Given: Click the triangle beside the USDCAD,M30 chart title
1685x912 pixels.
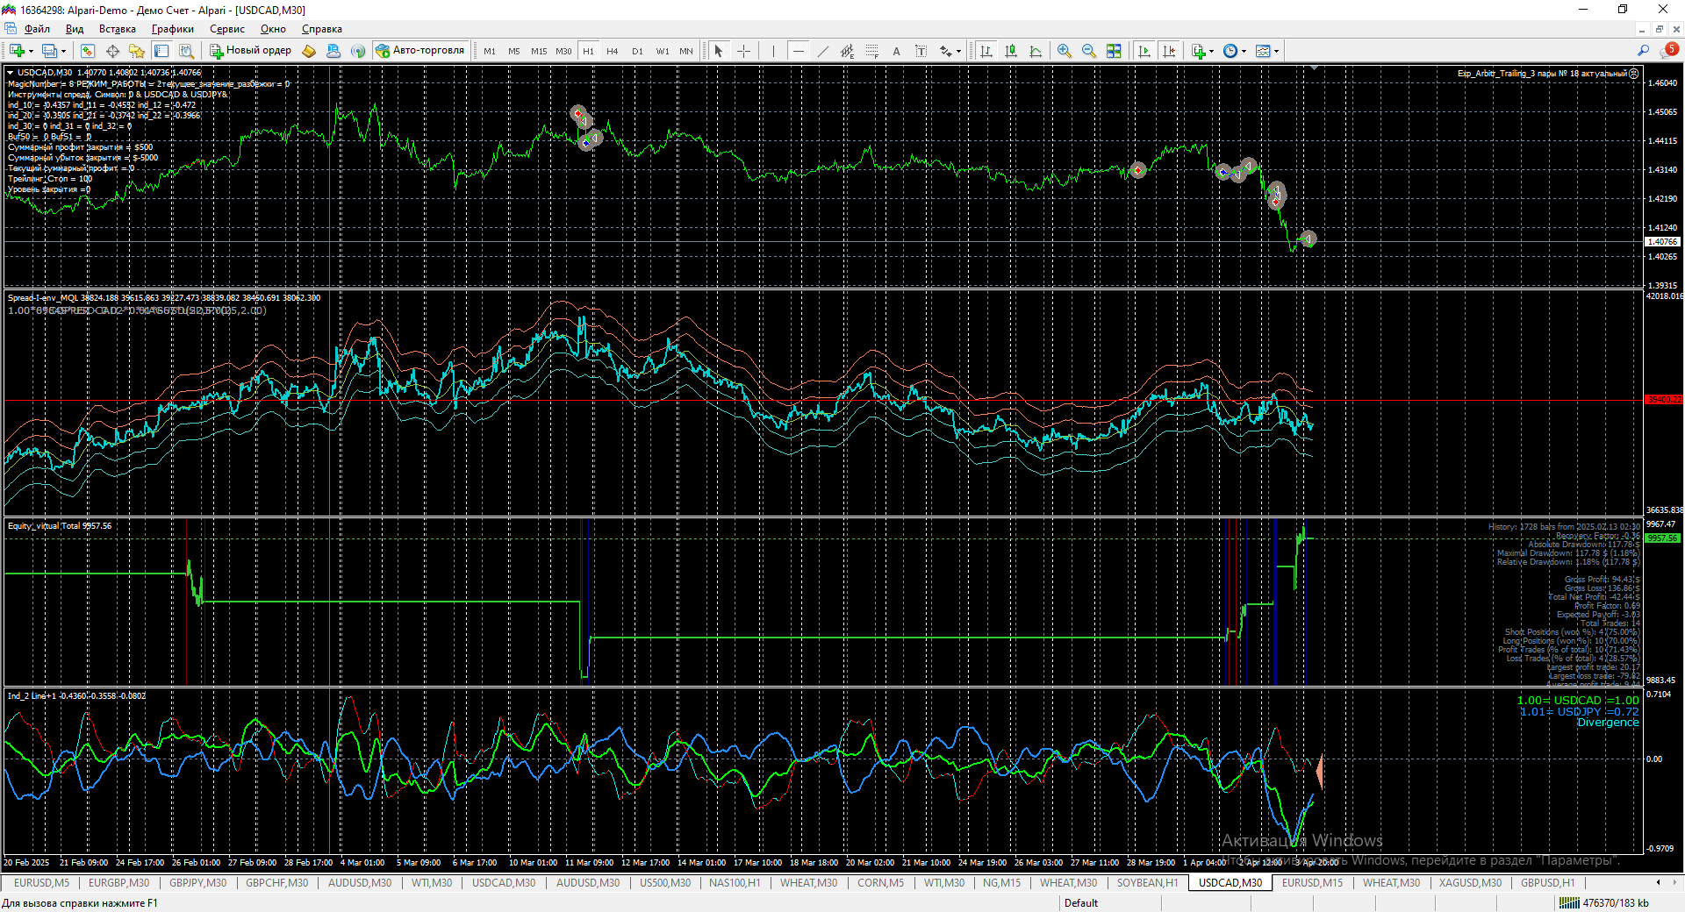Looking at the screenshot, I should click(11, 73).
